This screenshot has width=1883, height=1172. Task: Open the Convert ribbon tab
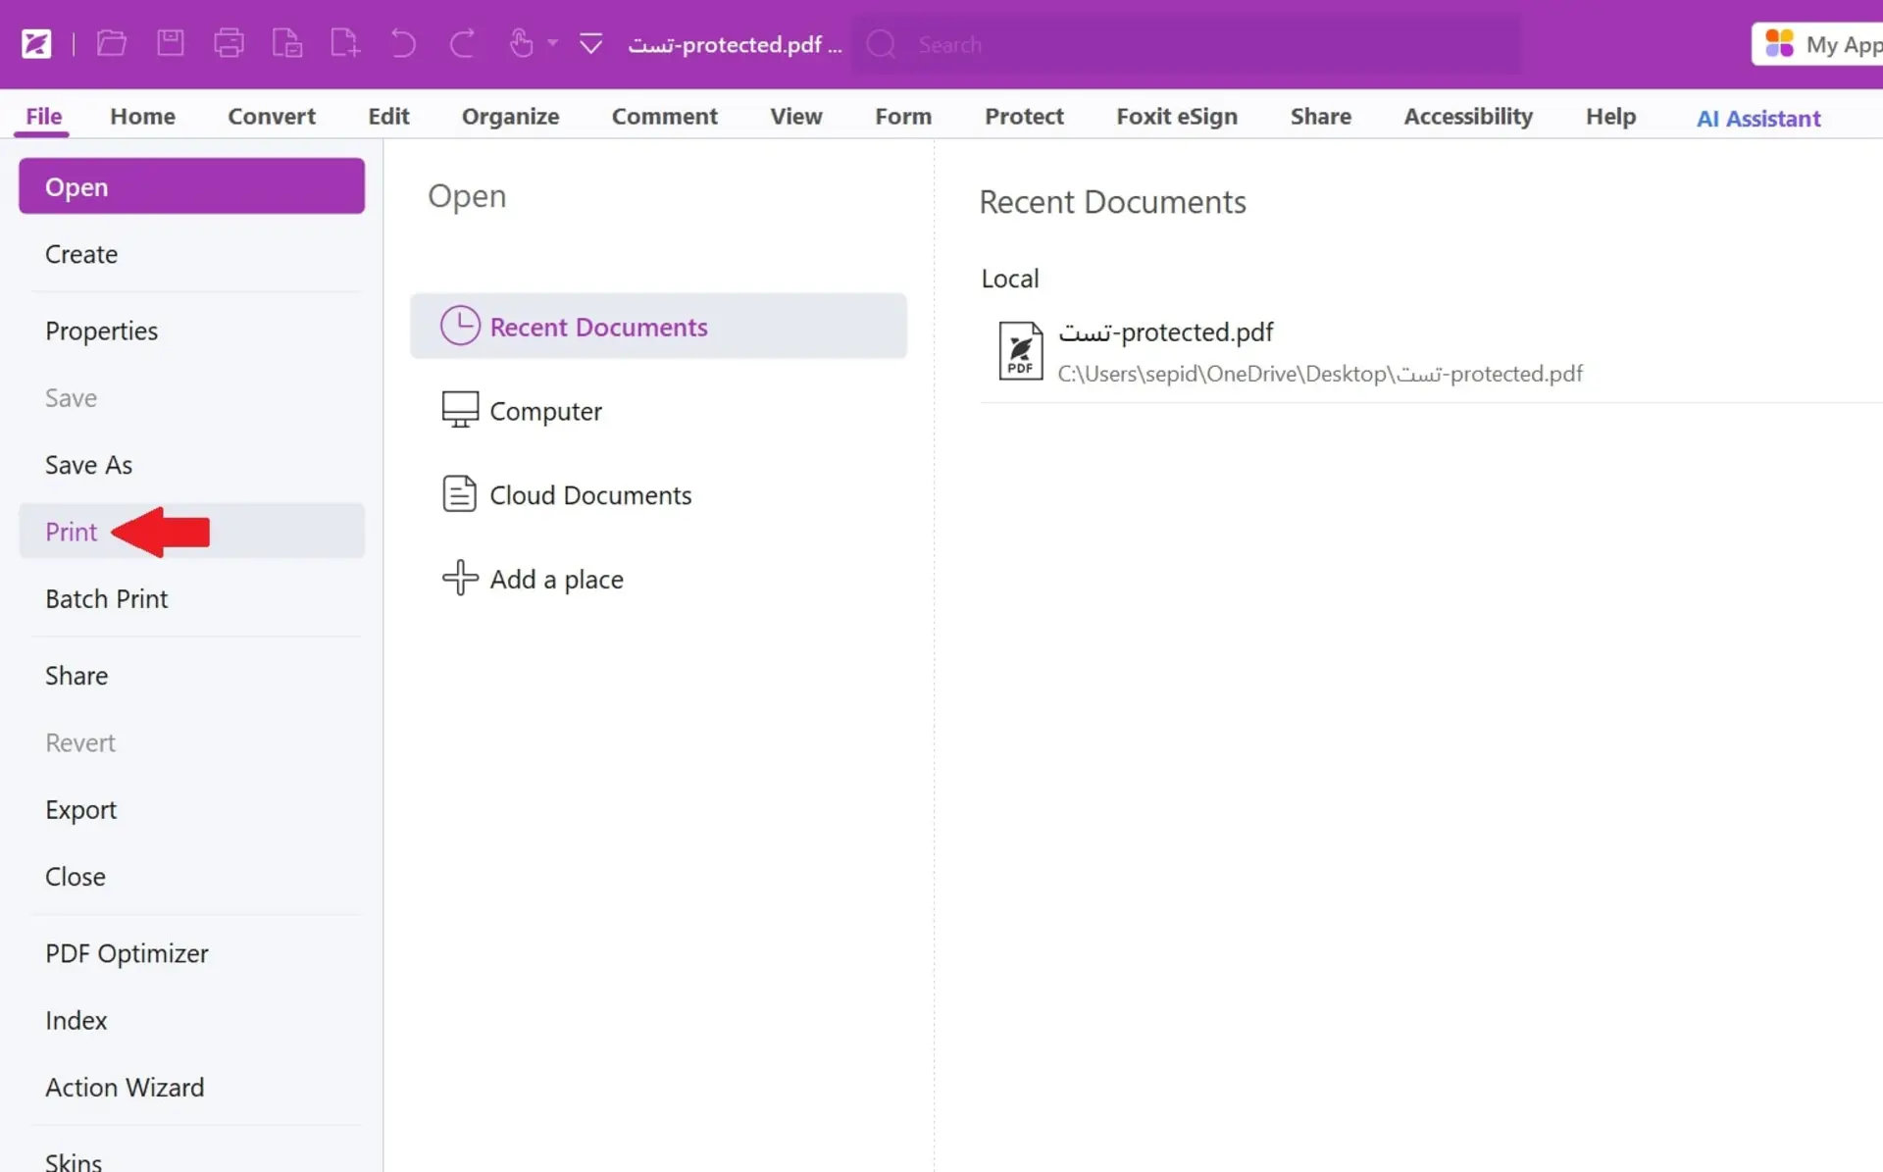click(272, 116)
